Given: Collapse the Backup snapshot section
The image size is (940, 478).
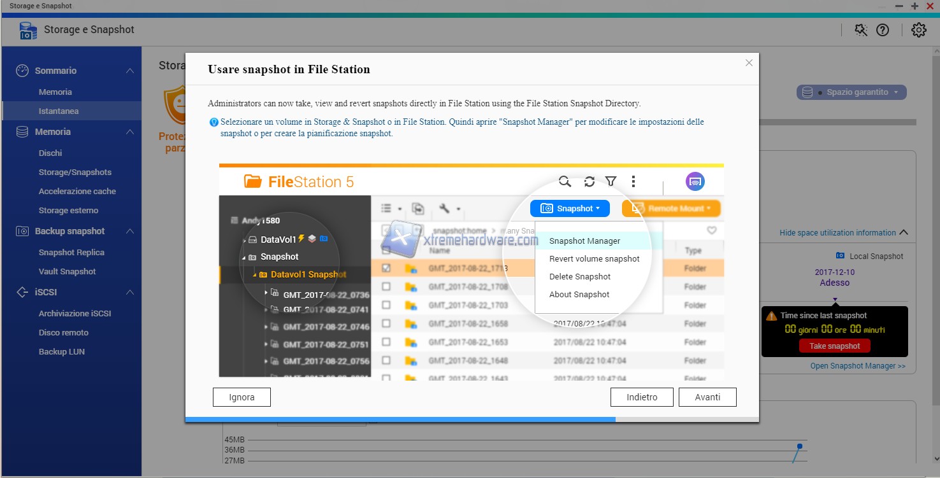Looking at the screenshot, I should (x=130, y=231).
